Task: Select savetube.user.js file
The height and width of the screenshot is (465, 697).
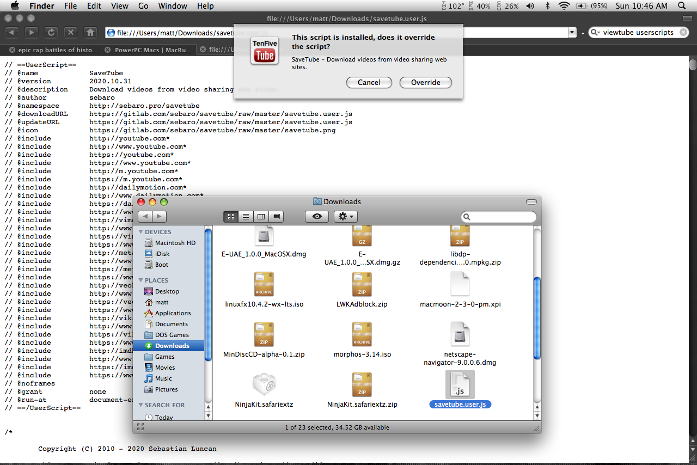Action: [x=460, y=389]
